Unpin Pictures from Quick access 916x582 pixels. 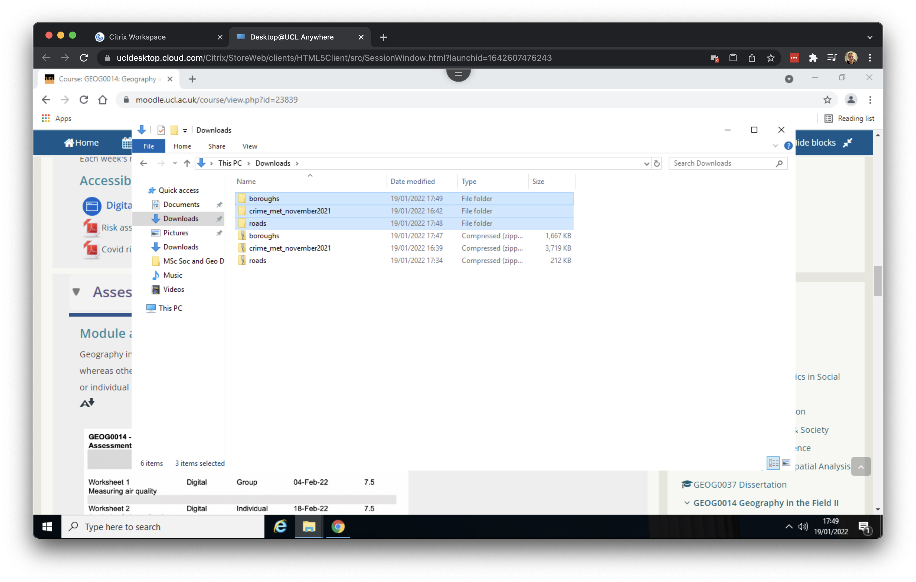(220, 233)
